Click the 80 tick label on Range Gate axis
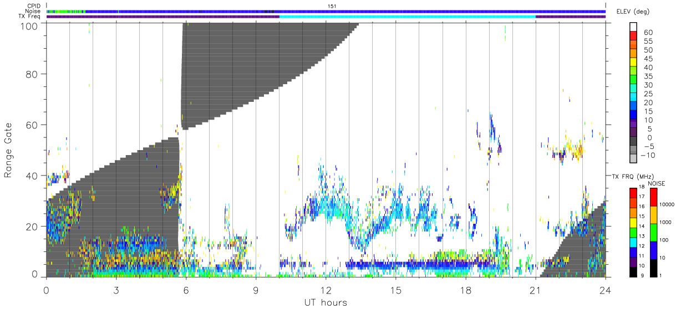681x314 pixels. point(32,74)
